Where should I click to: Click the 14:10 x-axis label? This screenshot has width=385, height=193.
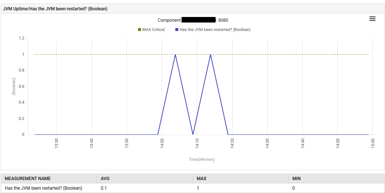[x=197, y=143]
